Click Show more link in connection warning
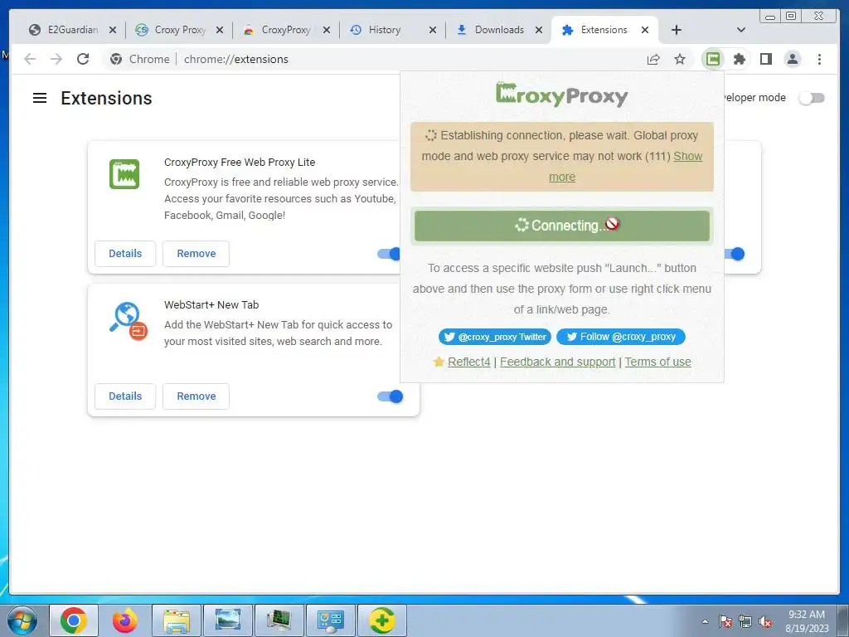The height and width of the screenshot is (637, 849). point(688,156)
